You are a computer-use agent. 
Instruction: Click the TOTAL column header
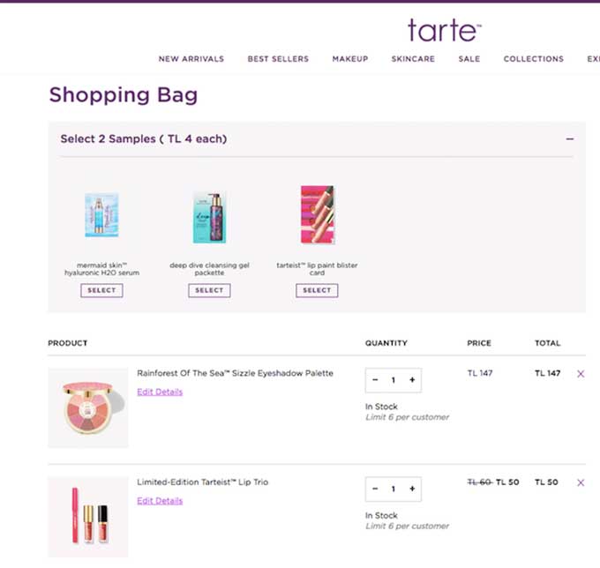click(547, 343)
